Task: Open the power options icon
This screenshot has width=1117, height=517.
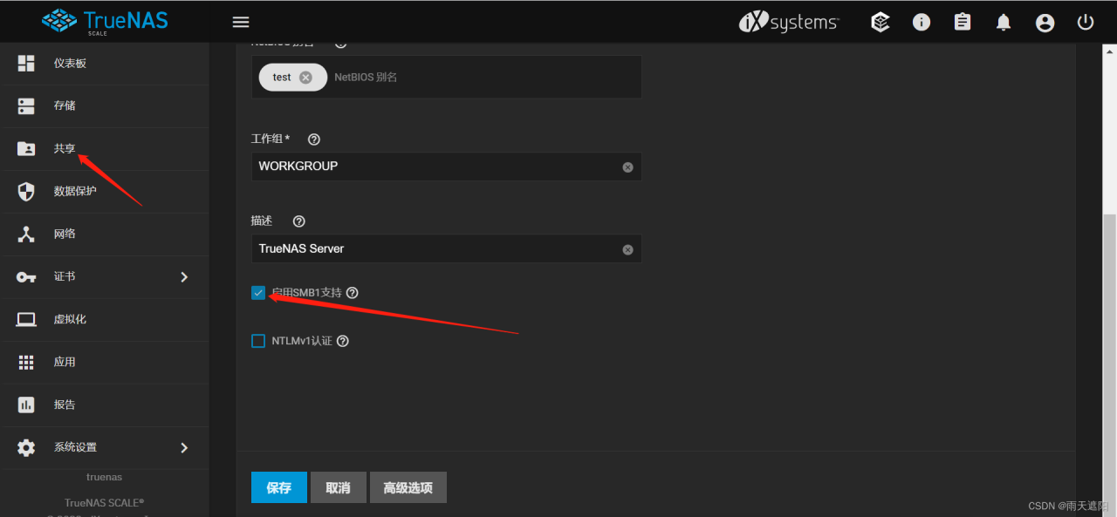Action: pos(1085,22)
